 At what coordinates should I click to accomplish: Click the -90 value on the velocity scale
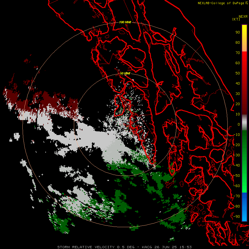(x=237, y=217)
